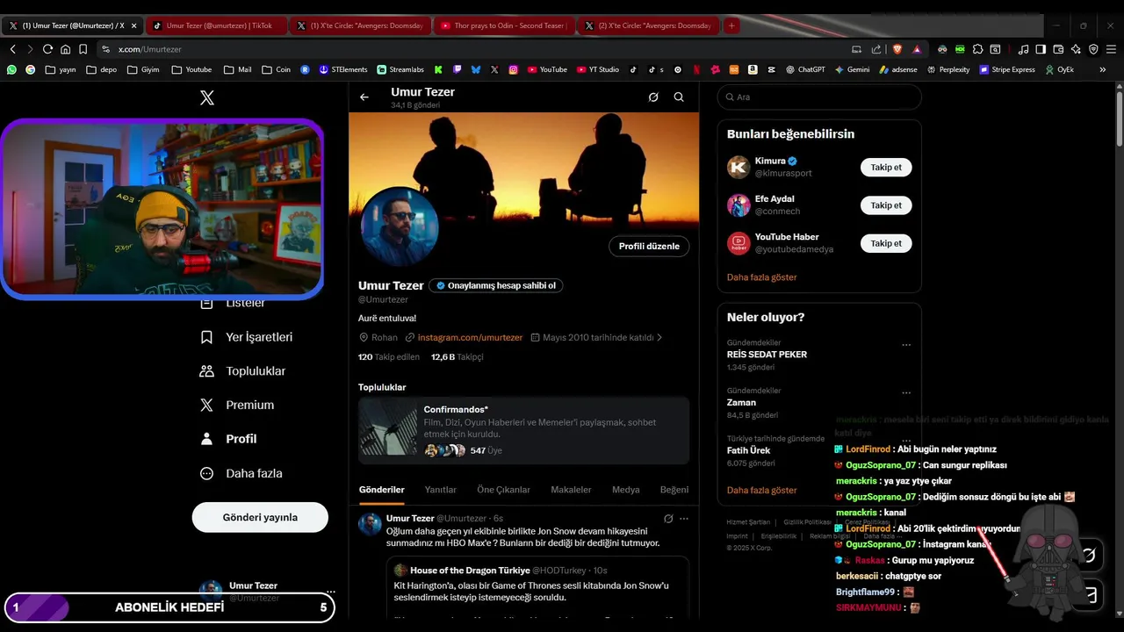Open the Coin bookmarks folder
This screenshot has height=632, width=1124.
pyautogui.click(x=276, y=69)
